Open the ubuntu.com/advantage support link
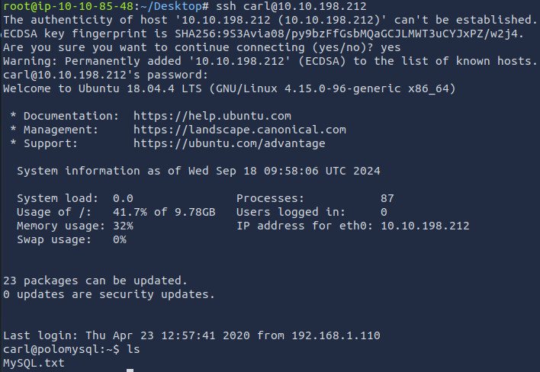 point(229,143)
